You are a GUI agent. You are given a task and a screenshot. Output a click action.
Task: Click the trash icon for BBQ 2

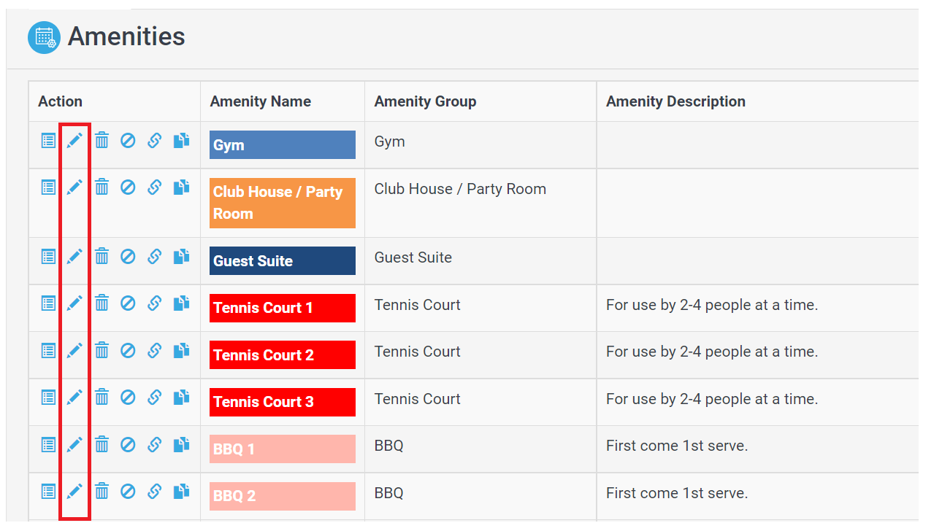tap(102, 492)
